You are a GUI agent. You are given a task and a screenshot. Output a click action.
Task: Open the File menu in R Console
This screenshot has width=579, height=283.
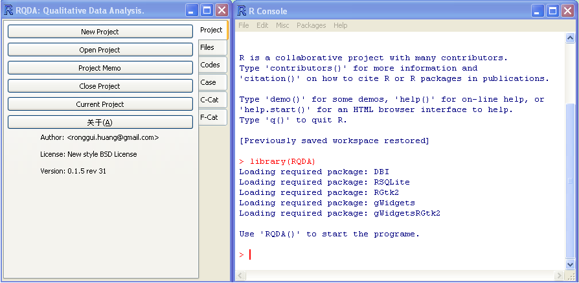click(x=244, y=25)
